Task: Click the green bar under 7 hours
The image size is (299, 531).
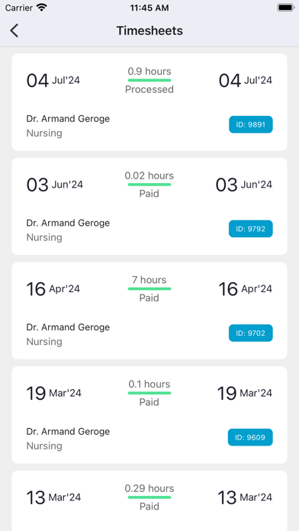Action: [149, 289]
